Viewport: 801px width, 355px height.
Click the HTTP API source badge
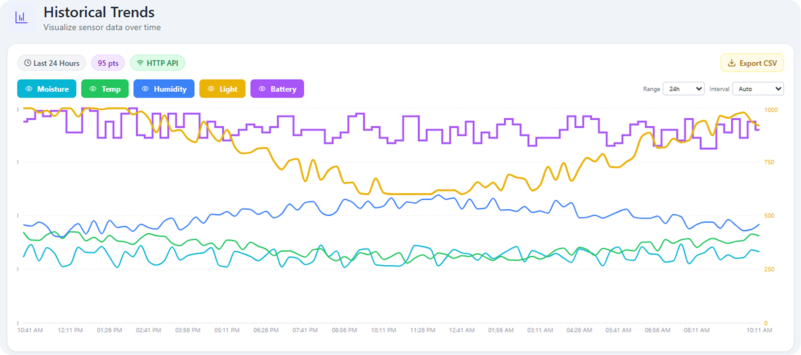(157, 63)
